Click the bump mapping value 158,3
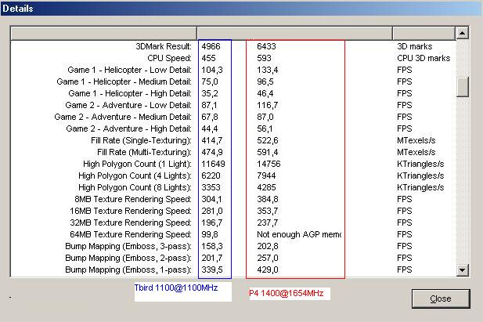The width and height of the screenshot is (483, 322). [x=212, y=246]
